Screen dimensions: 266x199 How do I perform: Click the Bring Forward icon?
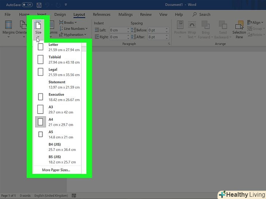pyautogui.click(x=205, y=25)
